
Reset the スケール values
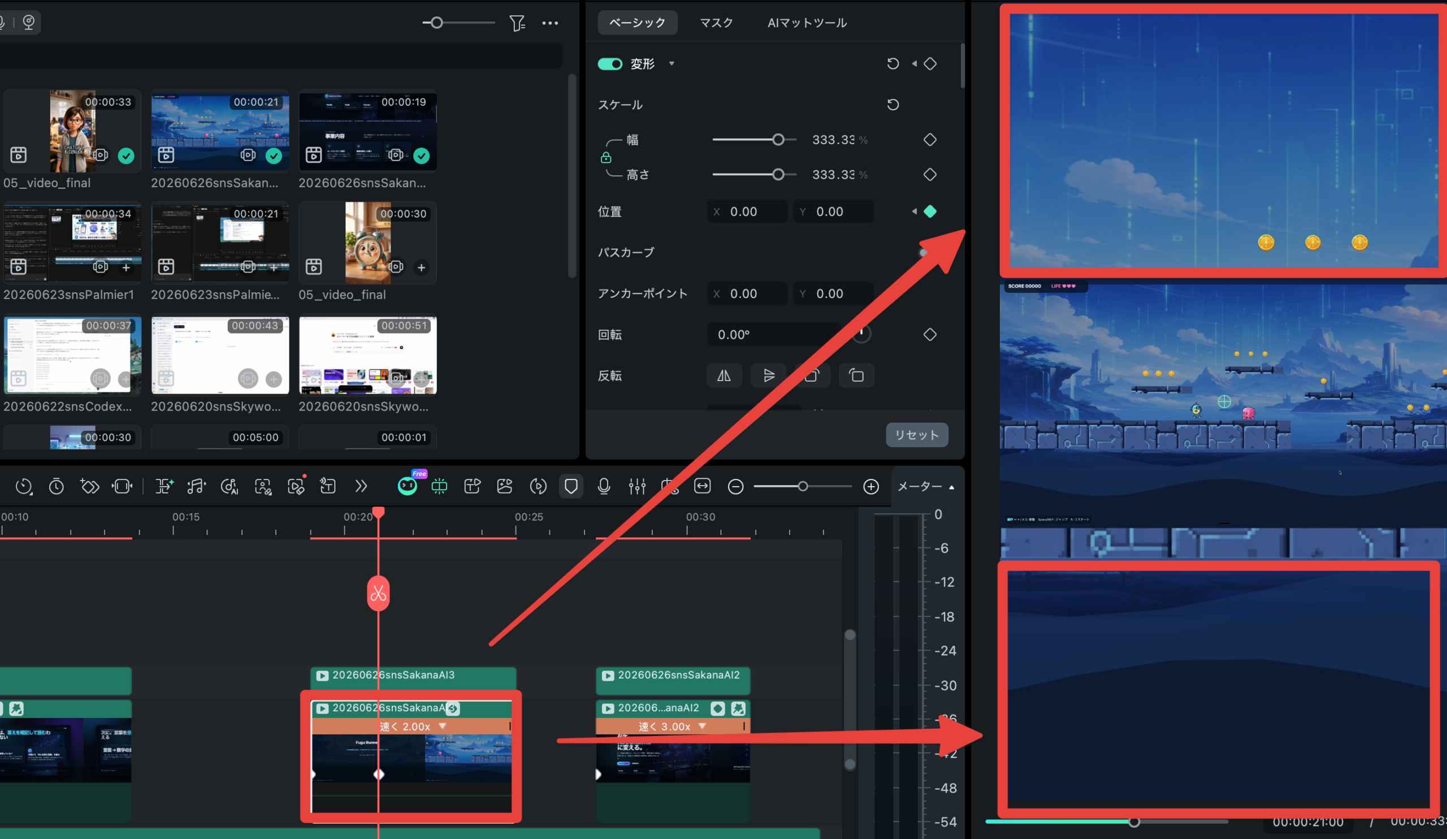point(893,105)
